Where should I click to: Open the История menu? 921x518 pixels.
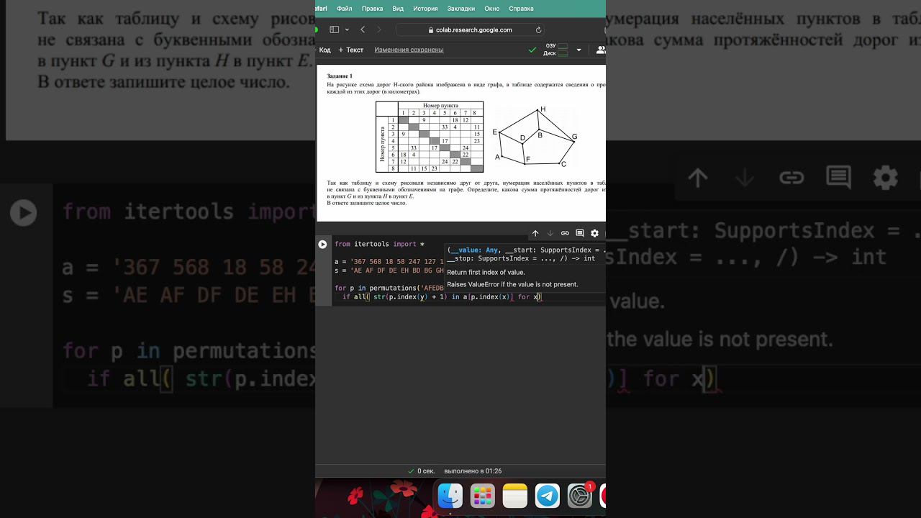click(425, 9)
